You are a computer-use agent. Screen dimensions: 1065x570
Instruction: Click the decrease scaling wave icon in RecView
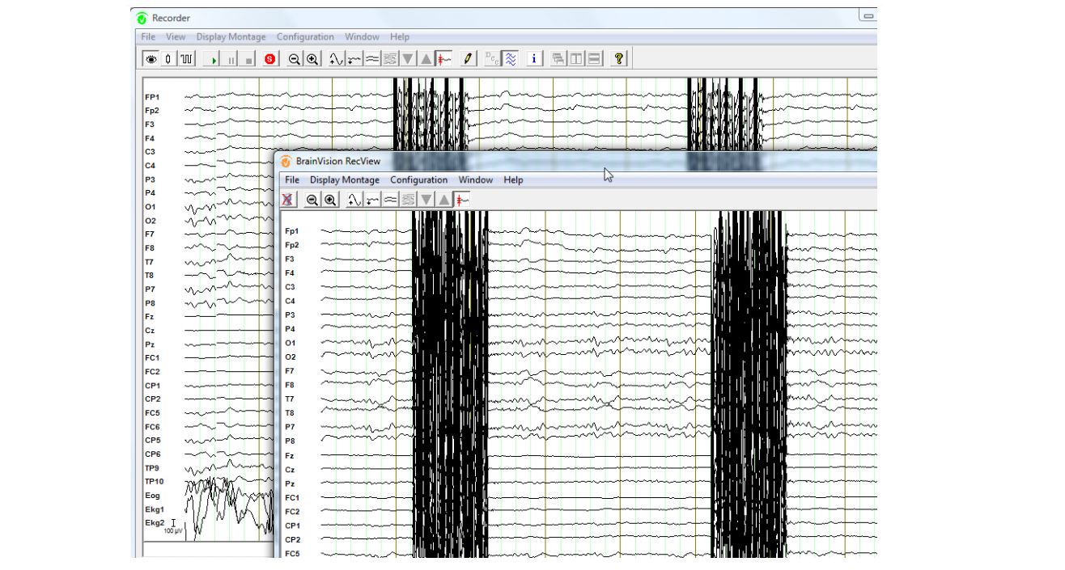(x=372, y=200)
